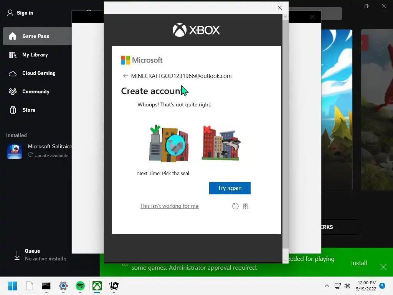Viewport: 393px width, 295px height.
Task: Open Settings gear from taskbar
Action: [63, 286]
